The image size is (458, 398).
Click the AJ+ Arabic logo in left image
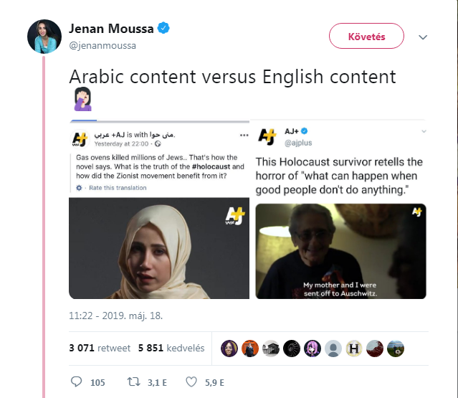(x=235, y=216)
